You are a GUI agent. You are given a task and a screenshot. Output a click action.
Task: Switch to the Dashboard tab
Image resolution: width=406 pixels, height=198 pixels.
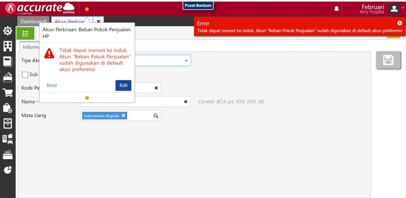(33, 21)
